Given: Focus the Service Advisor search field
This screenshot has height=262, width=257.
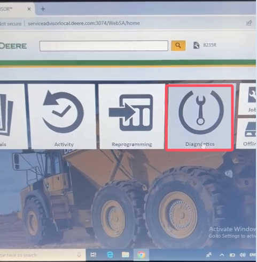Looking at the screenshot, I should pyautogui.click(x=104, y=46).
